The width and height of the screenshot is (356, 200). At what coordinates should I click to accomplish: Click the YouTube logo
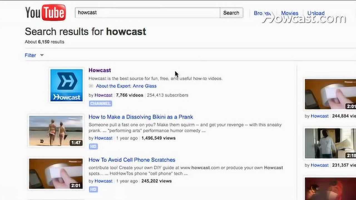pos(45,12)
